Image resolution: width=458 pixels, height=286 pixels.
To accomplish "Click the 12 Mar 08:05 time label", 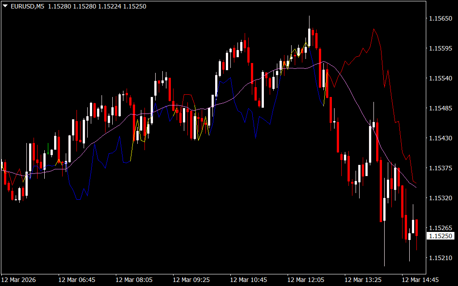I will tap(134, 280).
